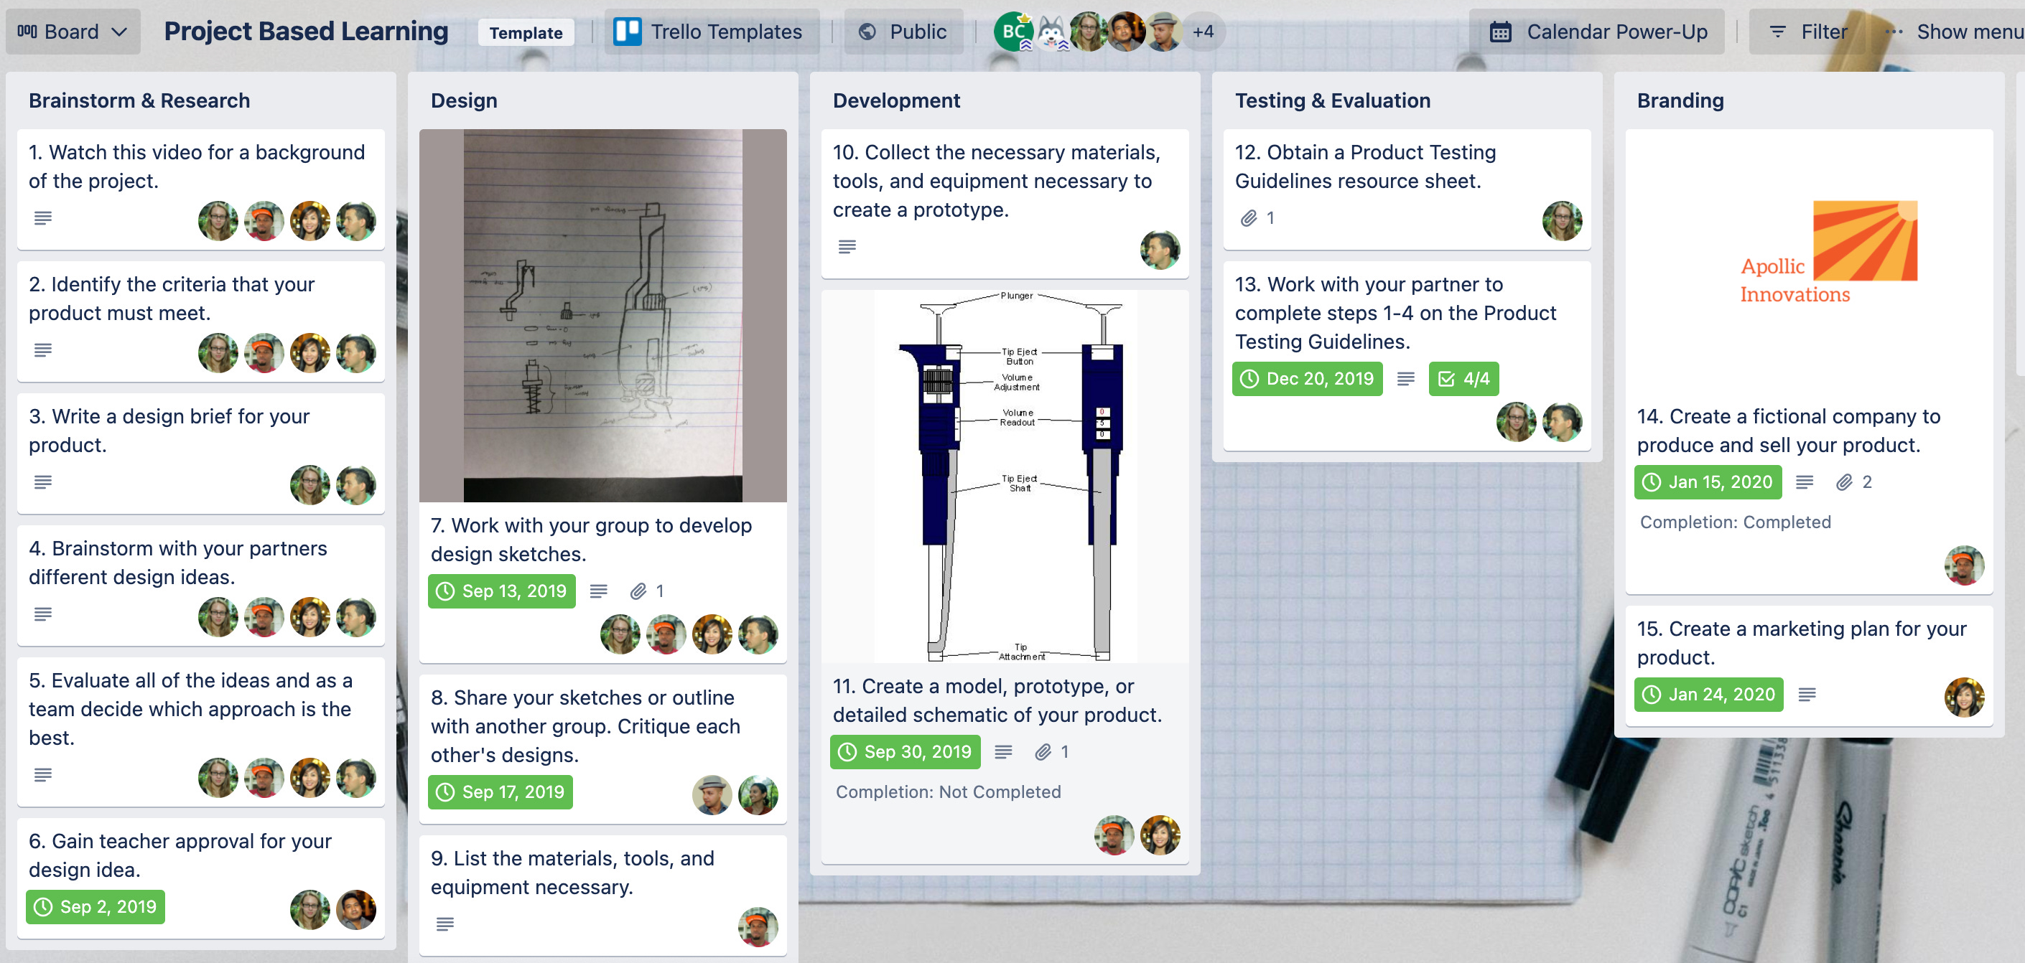Toggle completion status on card 14
2025x963 pixels.
tap(1708, 481)
